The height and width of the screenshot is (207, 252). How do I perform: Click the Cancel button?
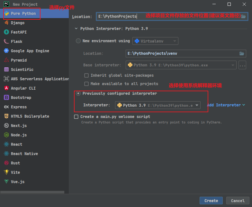[238, 201]
